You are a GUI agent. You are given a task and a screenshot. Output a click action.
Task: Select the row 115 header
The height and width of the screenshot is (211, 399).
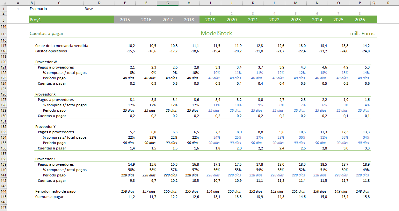point(4,34)
